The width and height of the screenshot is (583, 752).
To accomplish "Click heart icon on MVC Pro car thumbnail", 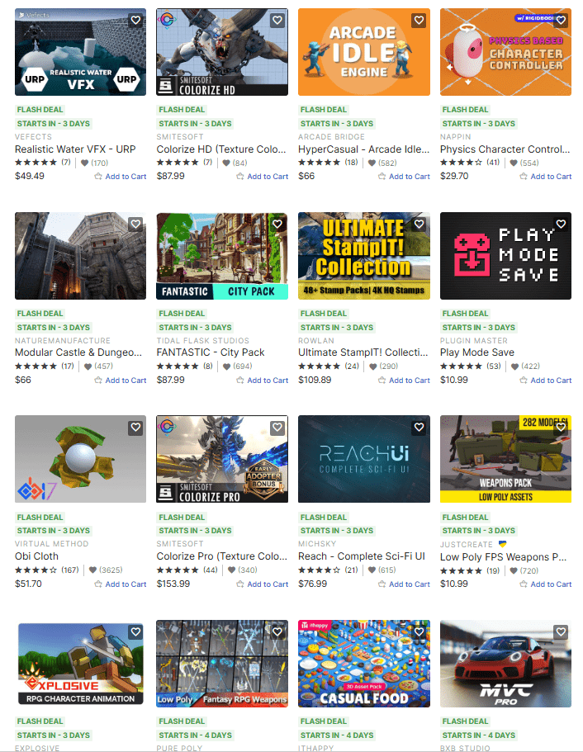I will coord(561,632).
